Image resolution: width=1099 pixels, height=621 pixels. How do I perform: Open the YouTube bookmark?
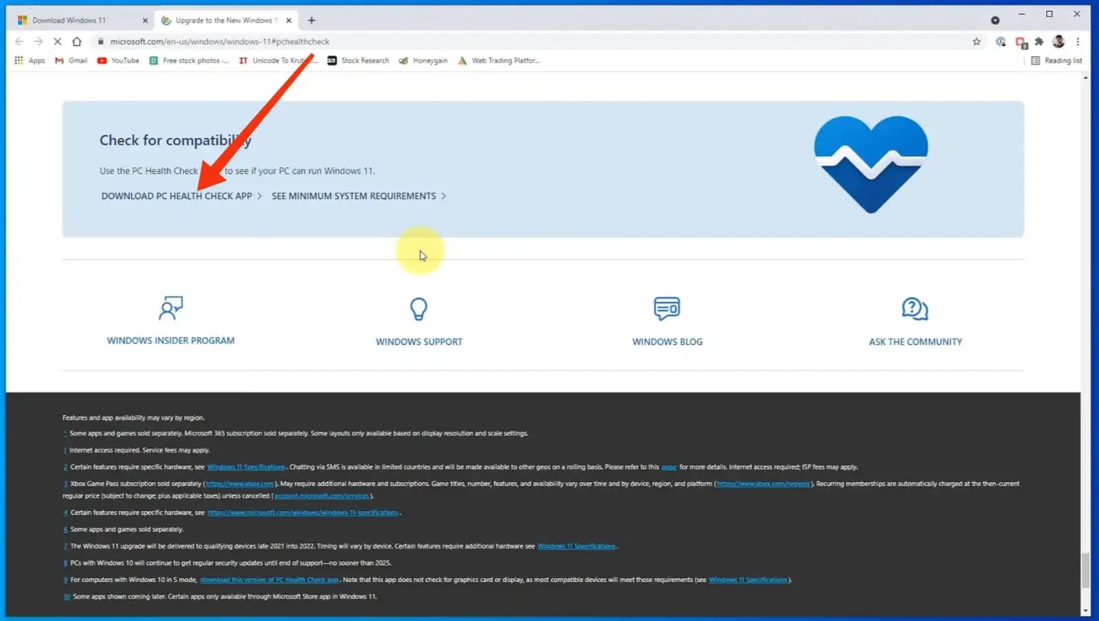coord(118,60)
